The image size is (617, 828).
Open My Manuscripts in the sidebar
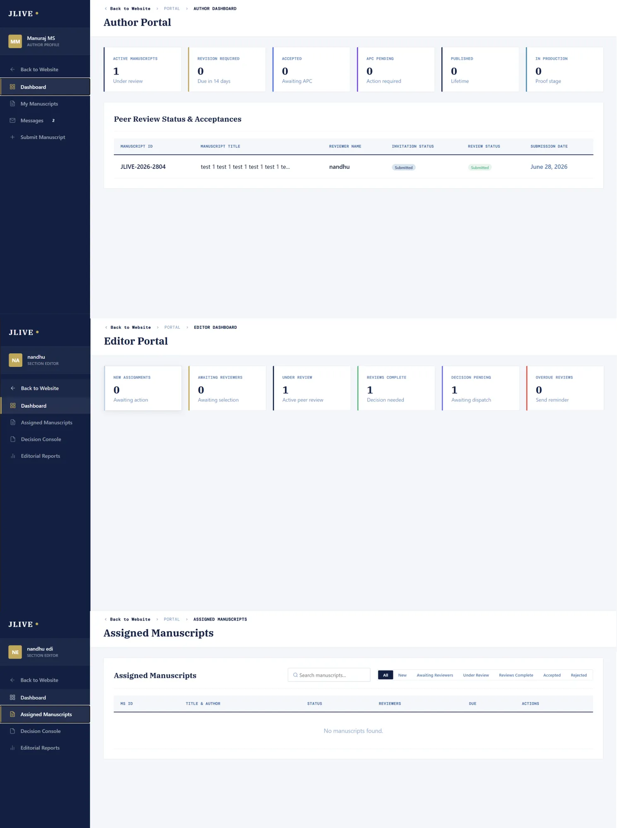(45, 103)
